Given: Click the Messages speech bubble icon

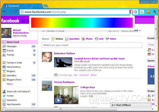Looking at the screenshot, I should click(4, 46).
